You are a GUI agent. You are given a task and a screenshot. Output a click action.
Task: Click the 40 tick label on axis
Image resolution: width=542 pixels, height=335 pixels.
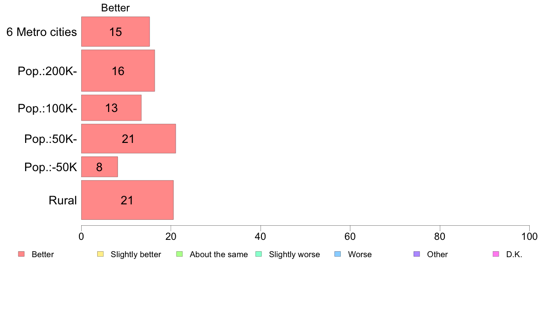tap(261, 236)
